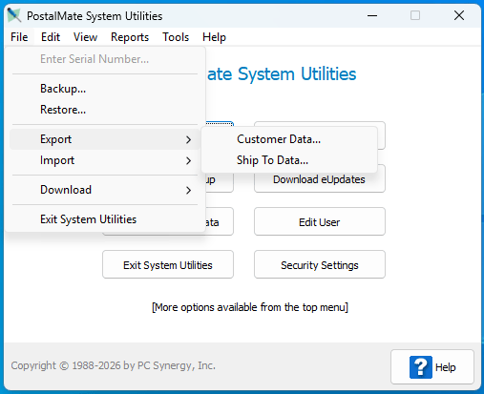Image resolution: width=484 pixels, height=394 pixels.
Task: Select the Export submenu entry
Action: click(105, 139)
